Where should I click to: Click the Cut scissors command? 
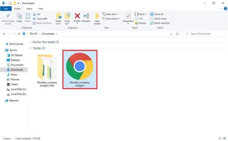pyautogui.click(x=36, y=14)
